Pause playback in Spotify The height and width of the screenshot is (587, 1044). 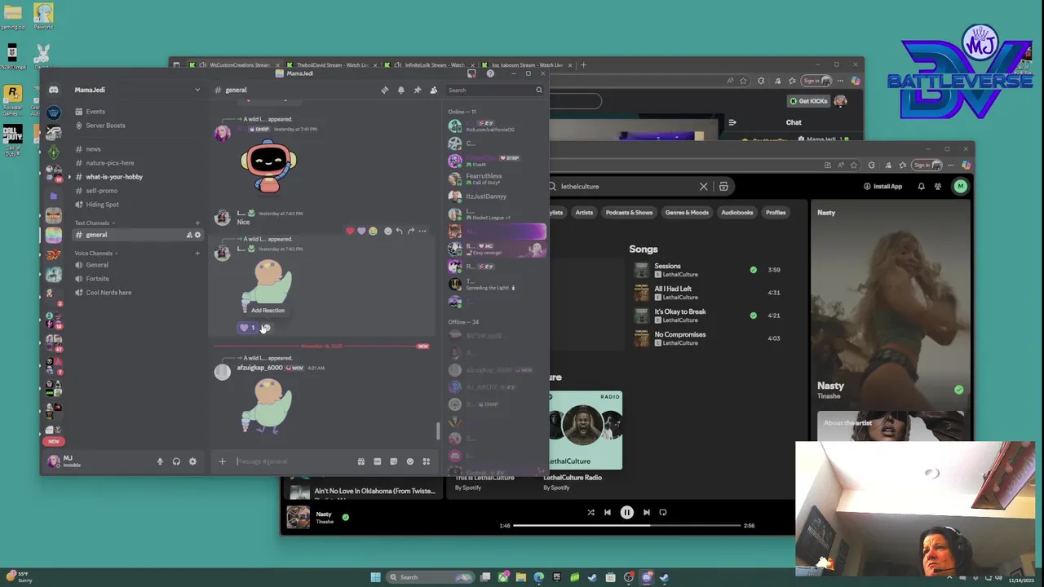click(x=626, y=513)
